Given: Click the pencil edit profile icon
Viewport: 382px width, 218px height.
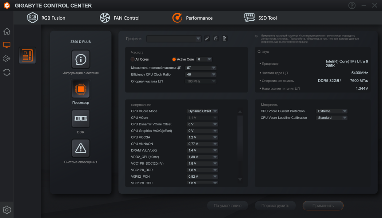Looking at the screenshot, I should [x=207, y=39].
